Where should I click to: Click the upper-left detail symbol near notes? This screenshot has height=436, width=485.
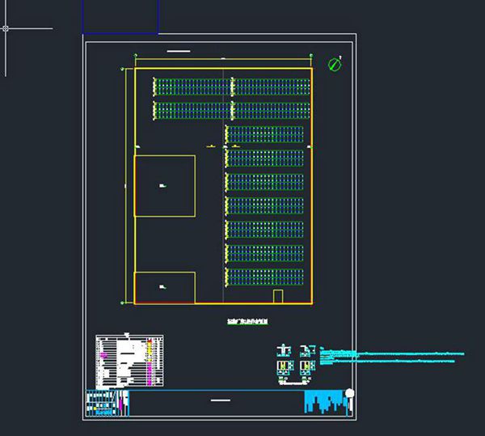pos(284,350)
